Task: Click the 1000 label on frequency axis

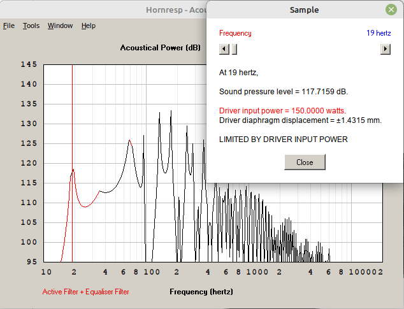Action: click(257, 272)
